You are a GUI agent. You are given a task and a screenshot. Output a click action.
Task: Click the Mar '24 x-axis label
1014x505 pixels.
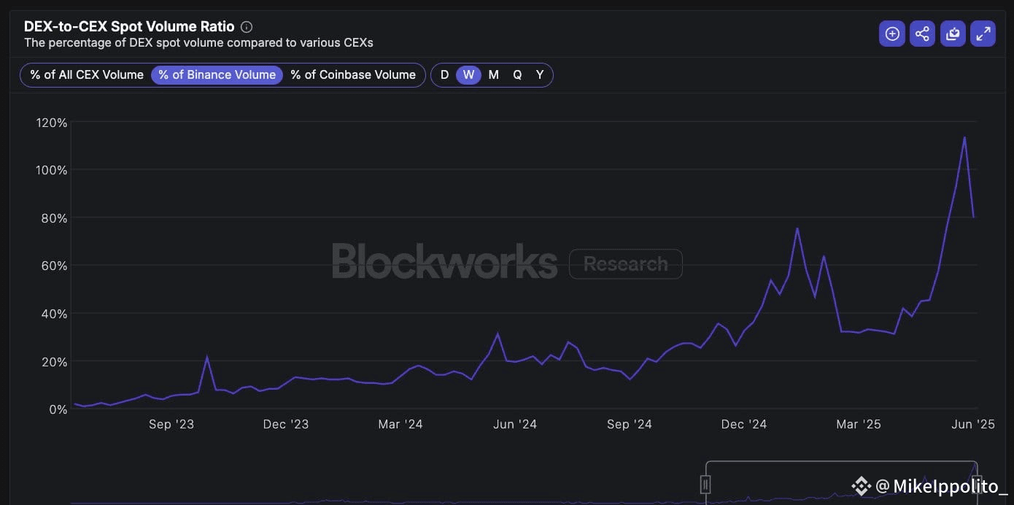[400, 424]
